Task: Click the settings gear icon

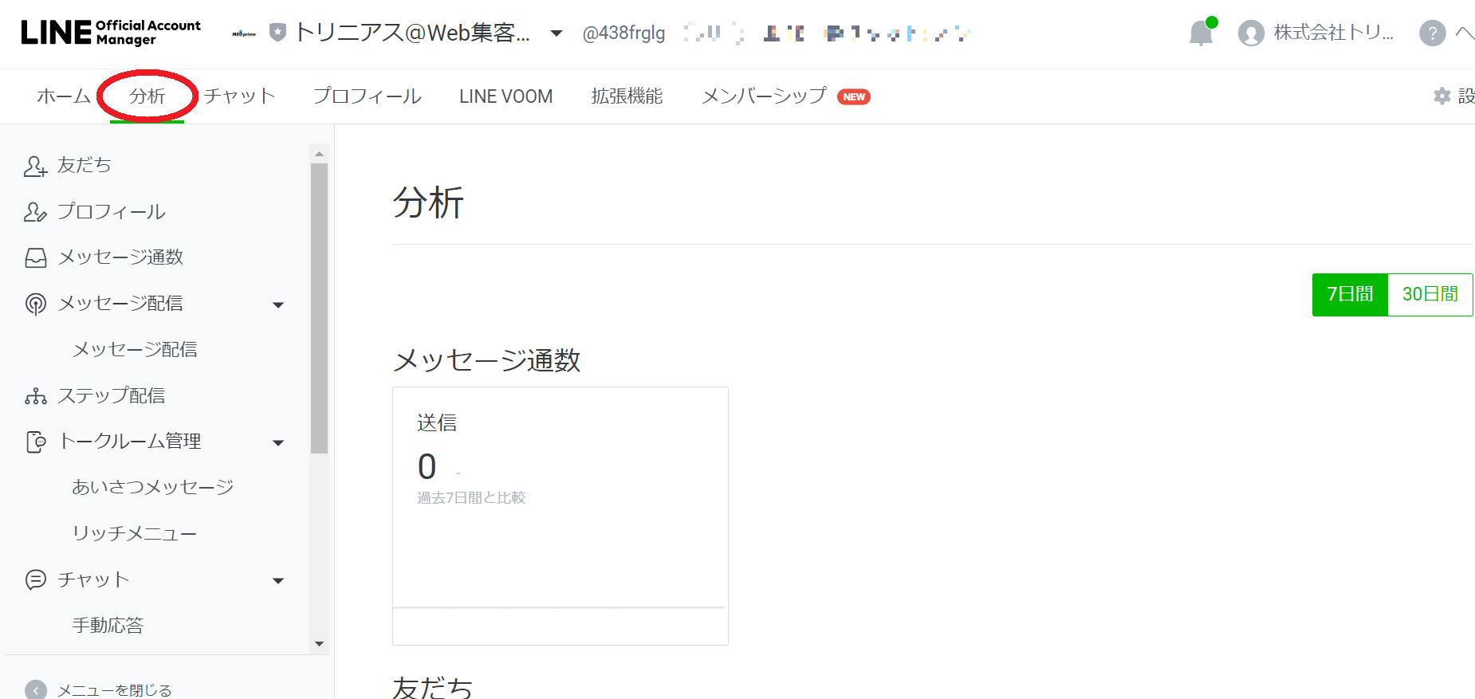Action: [x=1442, y=96]
